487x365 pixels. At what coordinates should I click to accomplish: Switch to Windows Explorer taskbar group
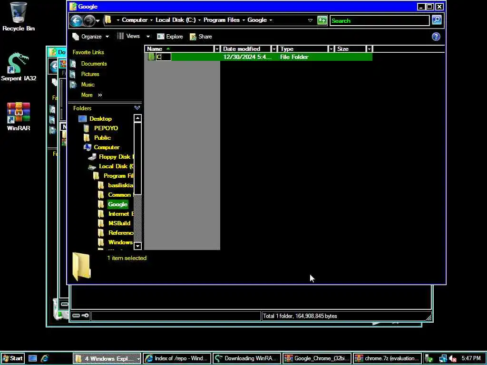pos(107,358)
